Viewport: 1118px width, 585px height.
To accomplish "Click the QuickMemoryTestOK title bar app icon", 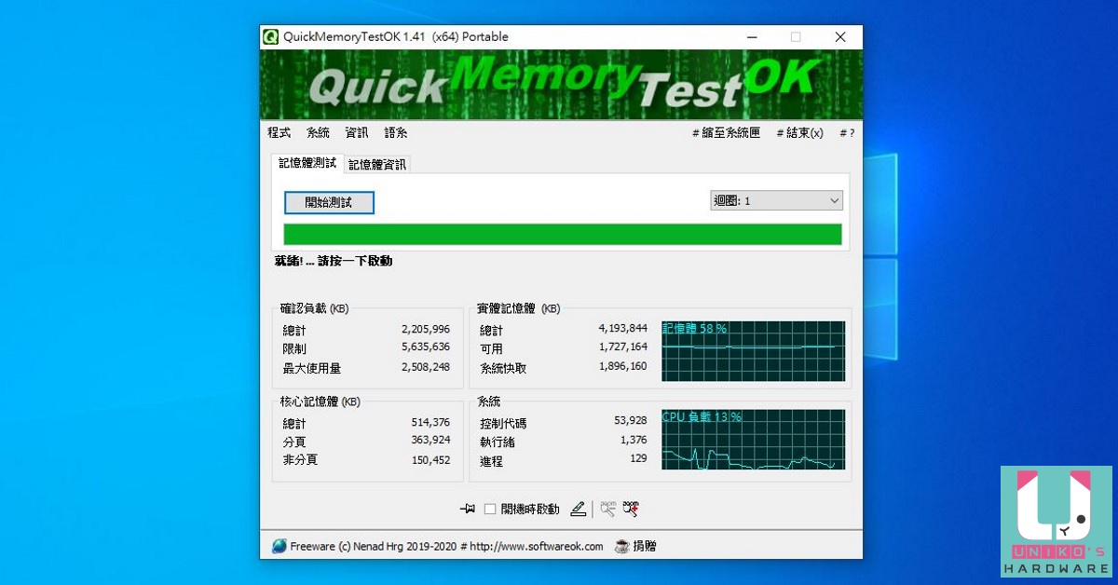I will (271, 37).
